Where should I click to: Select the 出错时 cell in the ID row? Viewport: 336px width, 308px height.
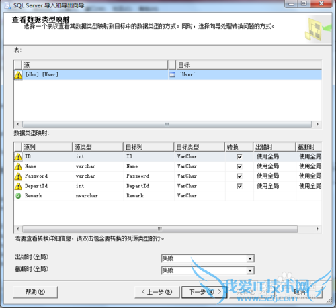tap(275, 156)
